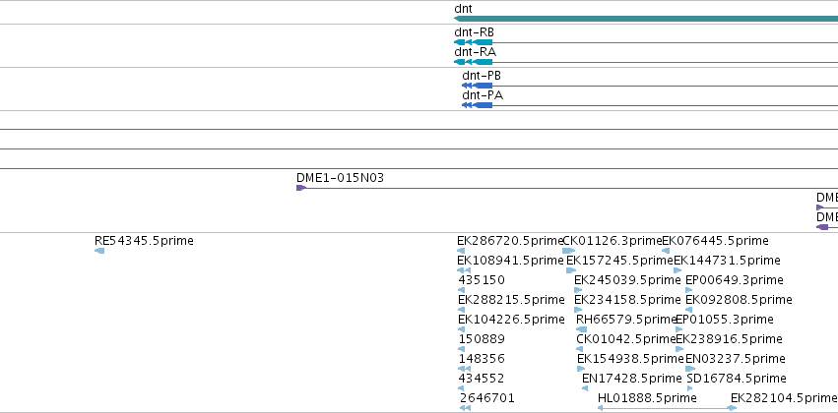Select the EK234158.5prime EST label
Viewport: 838px width, 413px height.
(x=627, y=300)
